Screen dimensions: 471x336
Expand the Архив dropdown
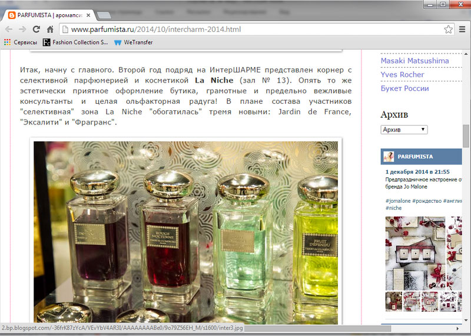(x=404, y=130)
